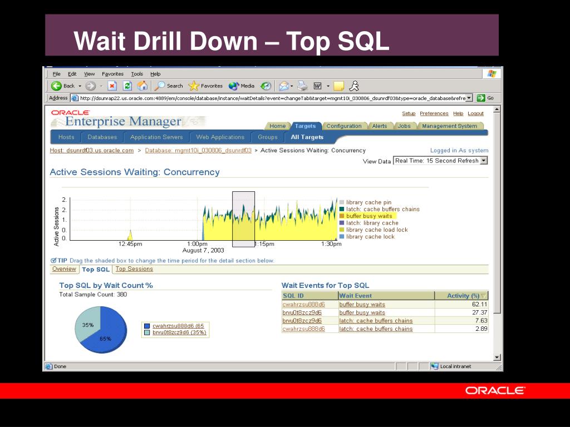
Task: Click the Print printer icon
Action: [302, 86]
